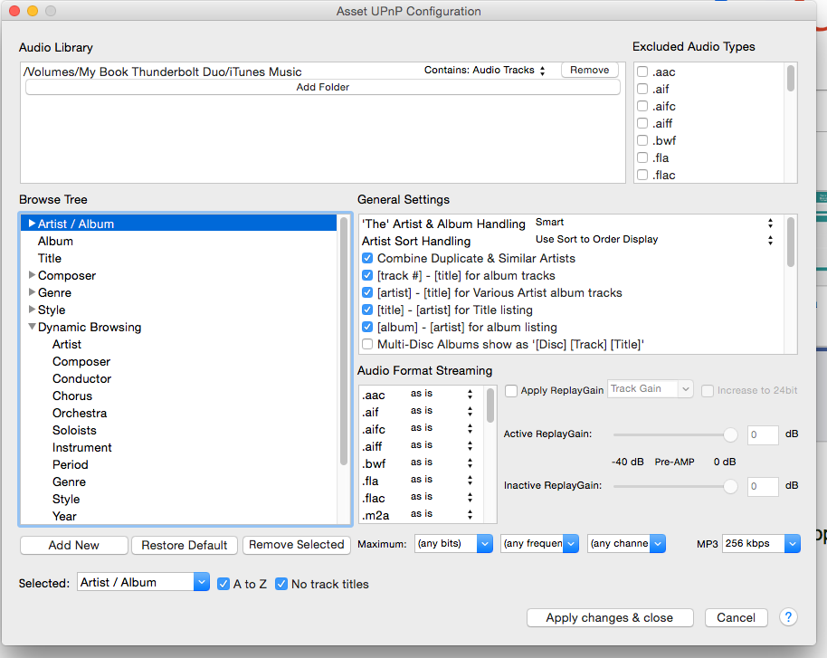Check the .aif excluded audio type
Screen dimensions: 827x658
pos(642,89)
